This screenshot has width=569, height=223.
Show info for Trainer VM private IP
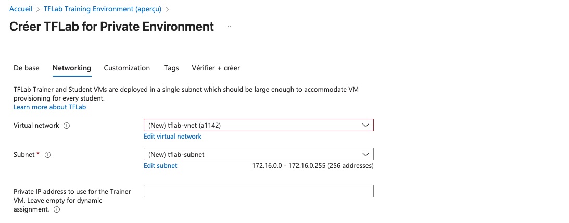pos(56,209)
